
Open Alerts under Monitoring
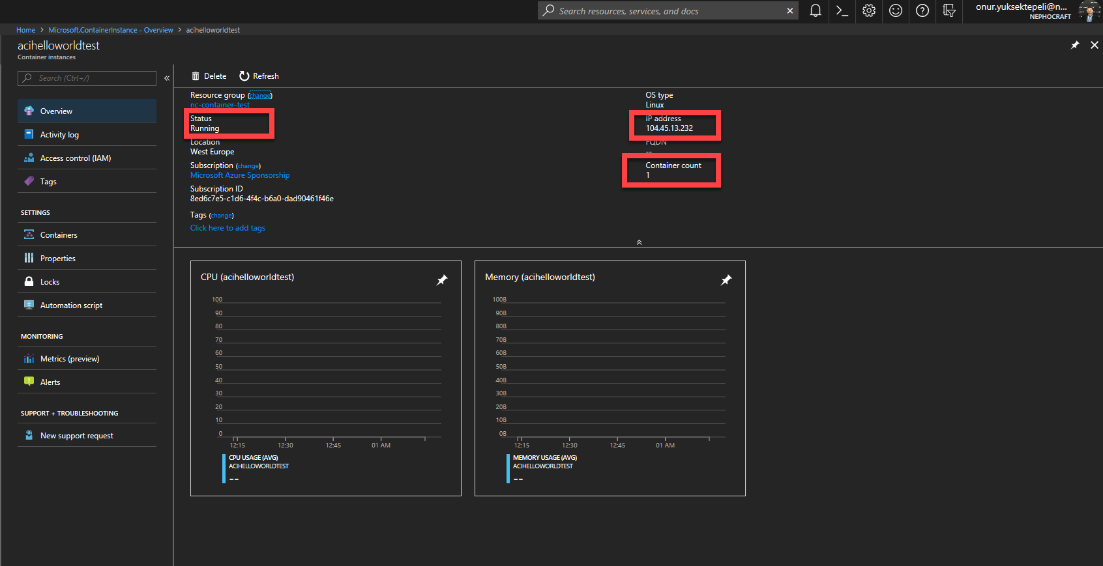(x=87, y=382)
